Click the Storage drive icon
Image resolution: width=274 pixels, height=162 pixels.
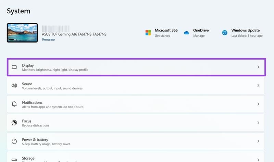click(x=14, y=159)
